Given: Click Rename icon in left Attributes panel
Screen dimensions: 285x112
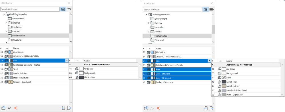Looking at the screenshot, I should [9, 108].
